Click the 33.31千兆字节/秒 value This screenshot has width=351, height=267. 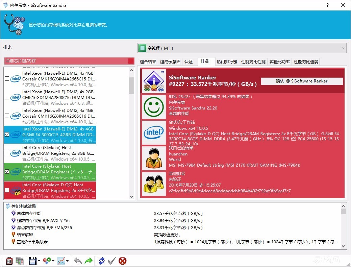(x=178, y=227)
